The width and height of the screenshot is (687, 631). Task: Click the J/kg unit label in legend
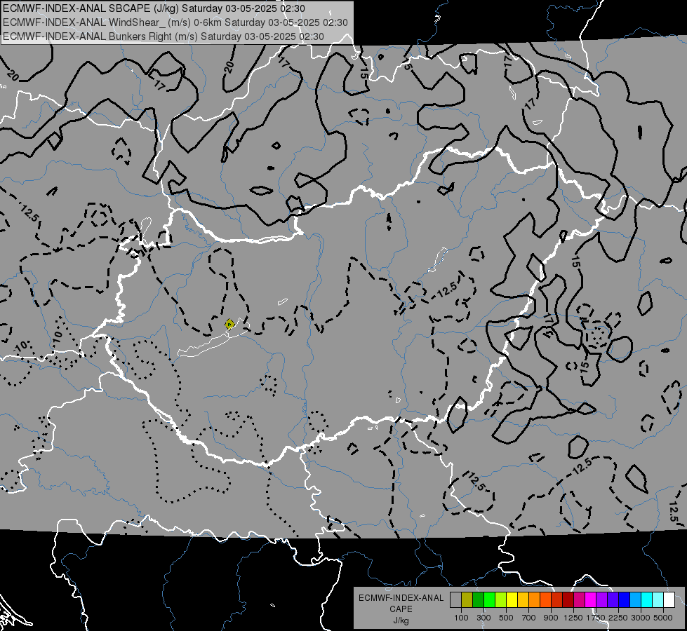click(401, 620)
